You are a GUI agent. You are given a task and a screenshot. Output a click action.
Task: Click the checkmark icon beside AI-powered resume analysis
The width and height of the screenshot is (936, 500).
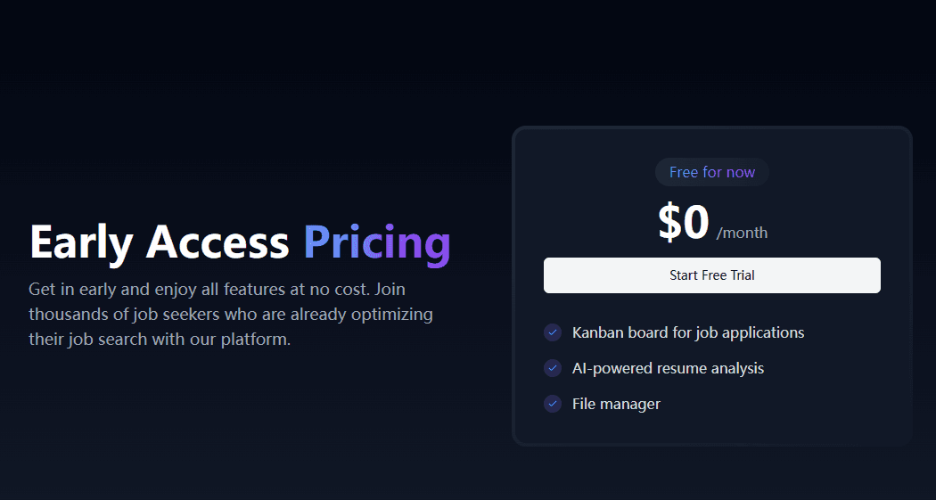click(x=553, y=368)
